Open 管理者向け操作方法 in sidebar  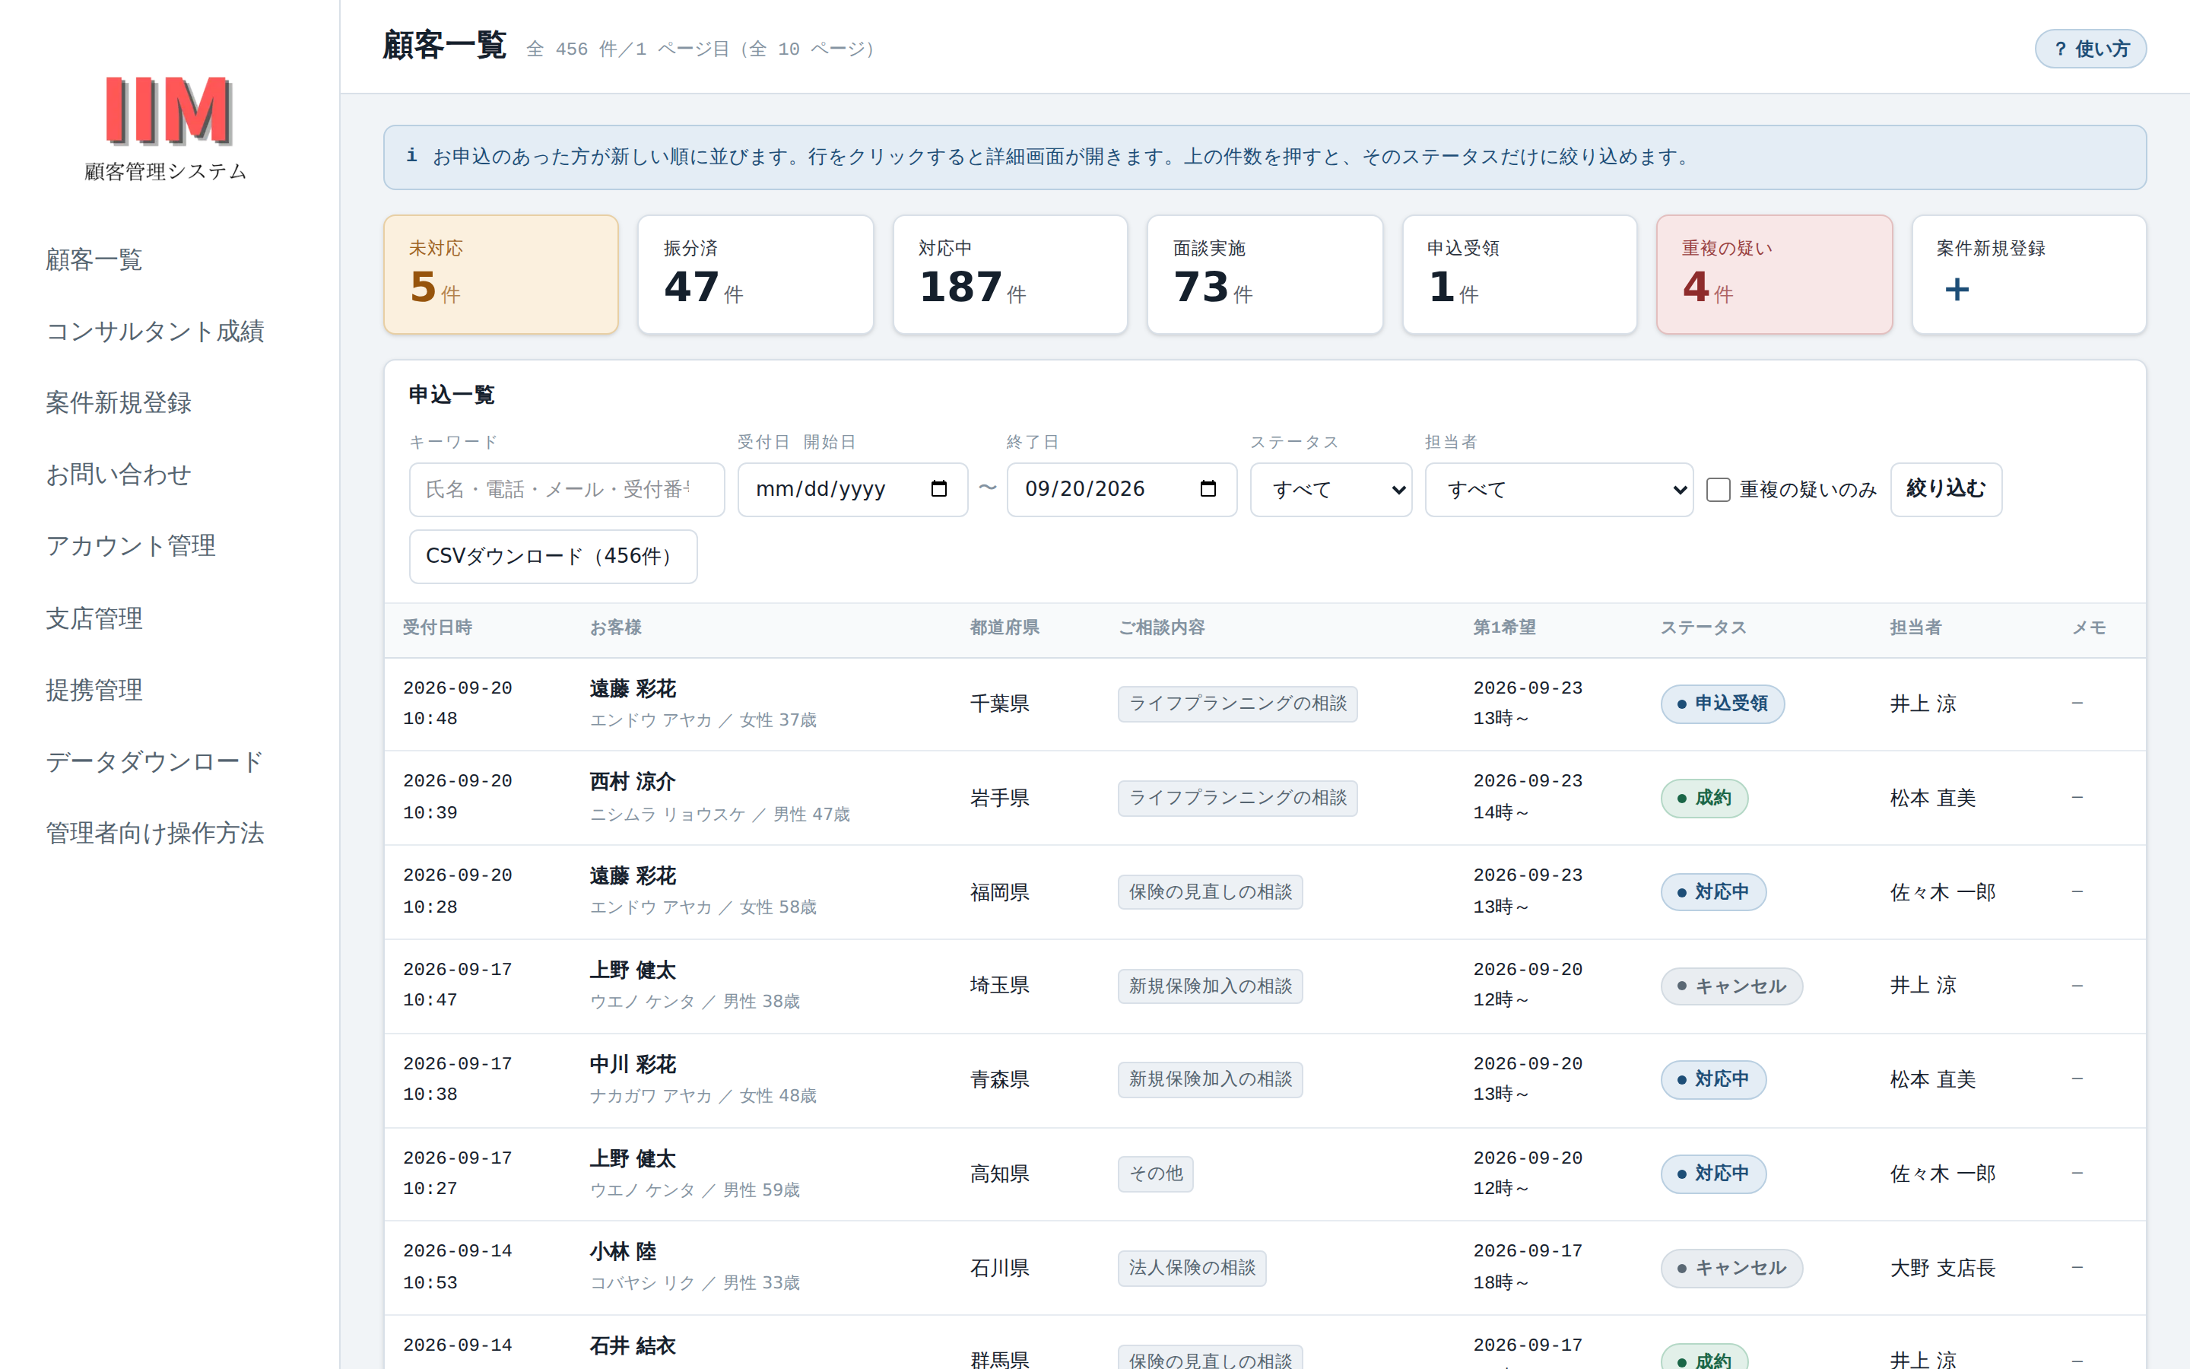click(x=155, y=833)
